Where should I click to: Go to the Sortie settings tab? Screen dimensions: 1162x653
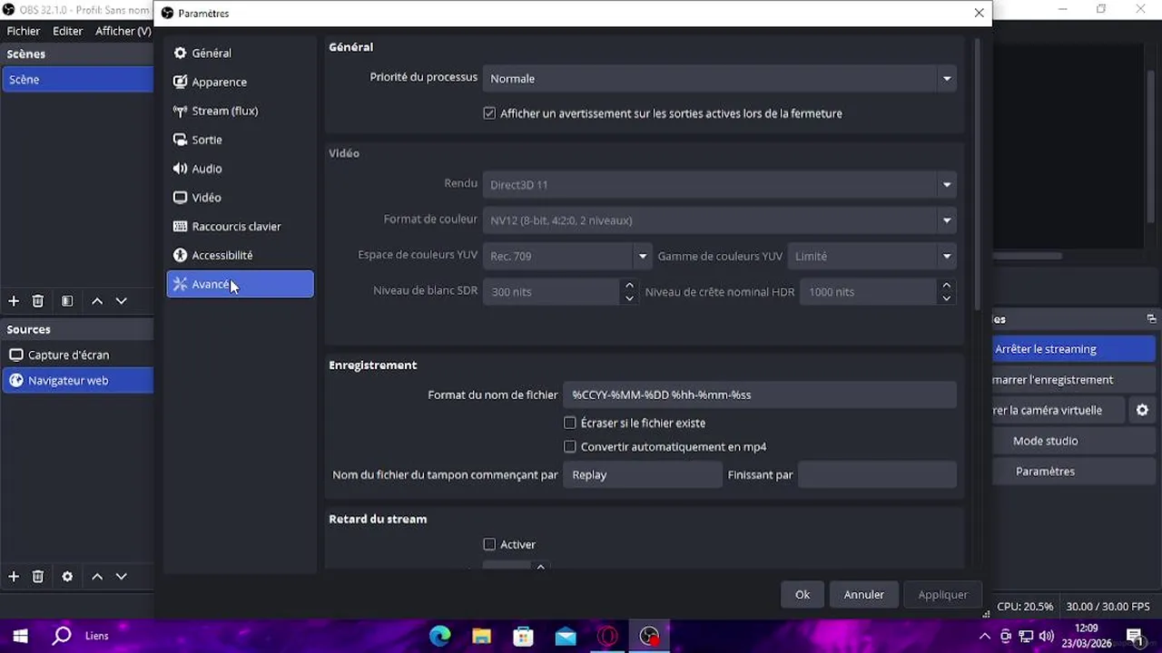click(240, 140)
